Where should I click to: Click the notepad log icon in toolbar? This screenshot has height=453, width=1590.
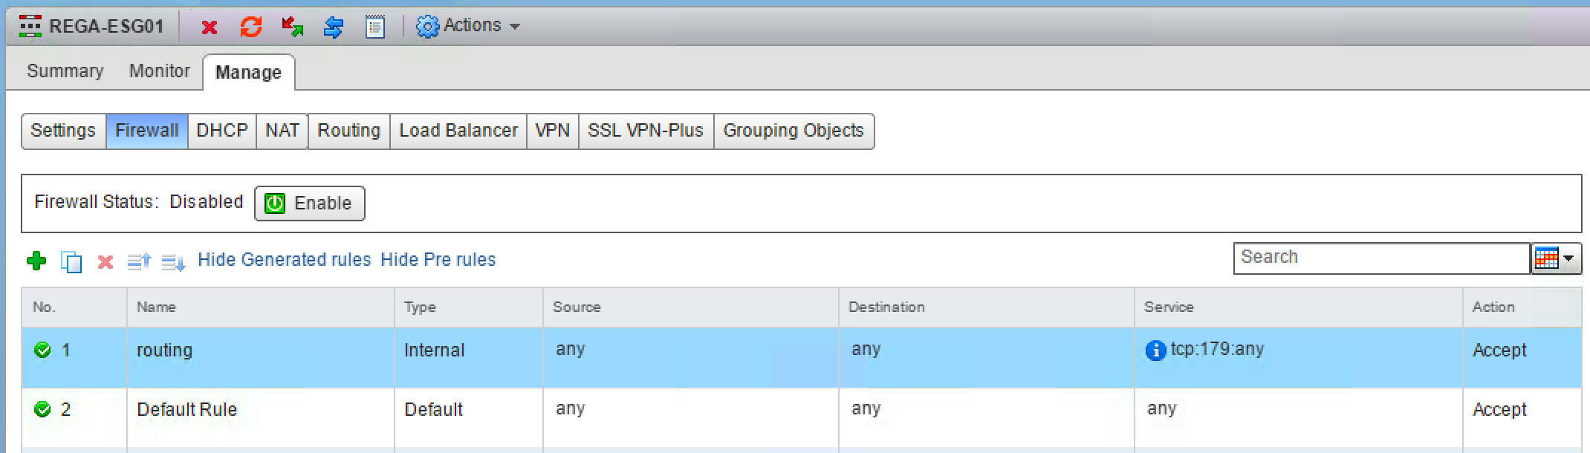click(x=375, y=27)
